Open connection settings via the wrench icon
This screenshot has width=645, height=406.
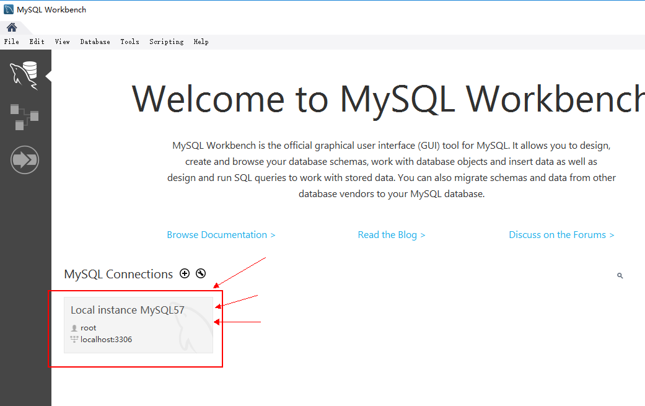200,273
